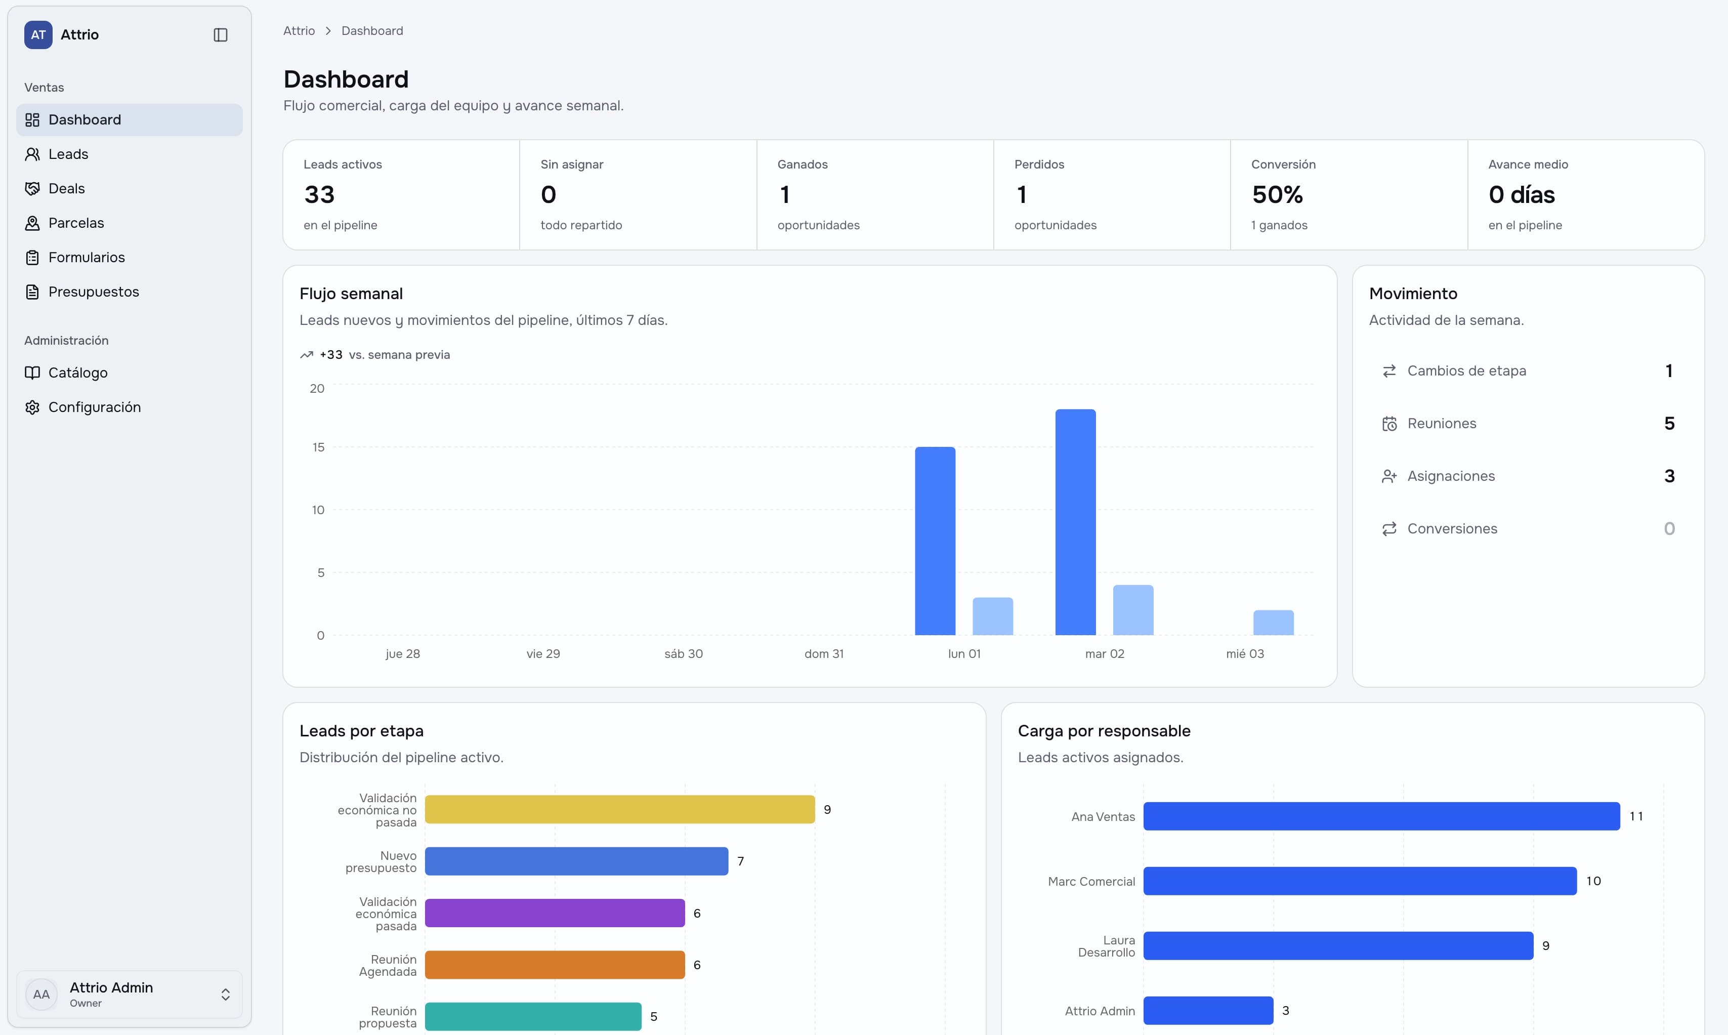Screen dimensions: 1728x1035
Task: Open the Leads section
Action: 130,154
